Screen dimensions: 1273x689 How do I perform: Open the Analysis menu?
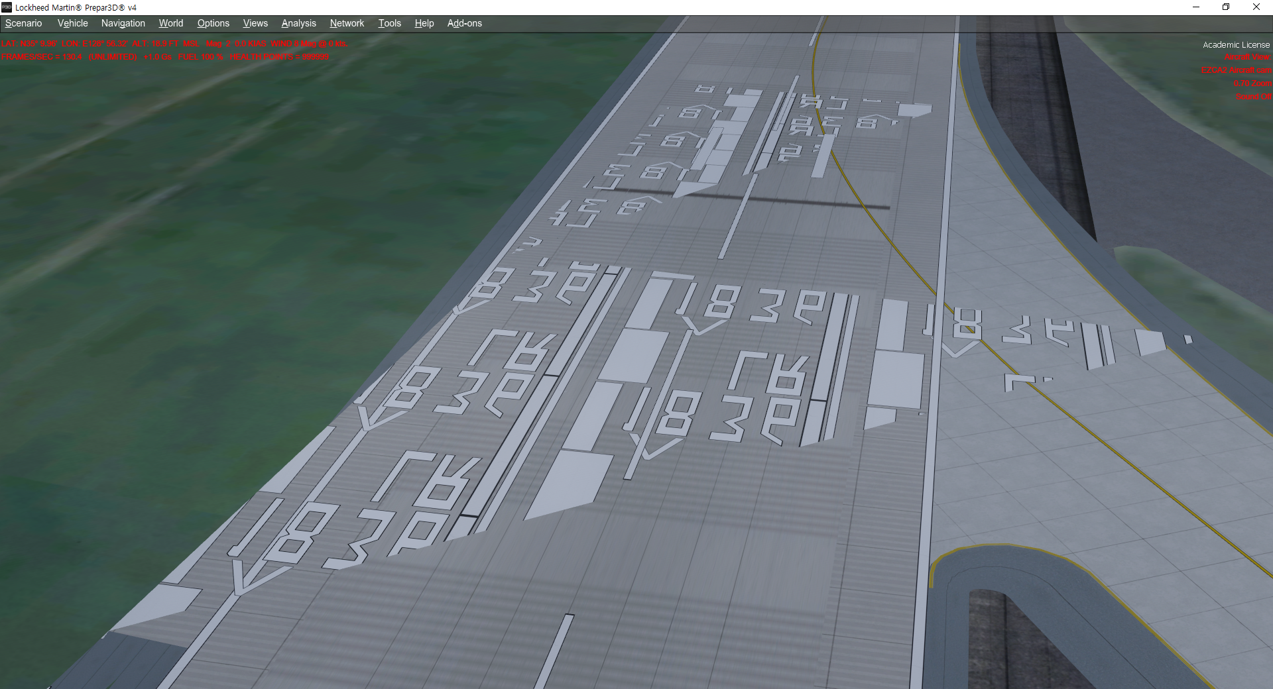pyautogui.click(x=298, y=23)
